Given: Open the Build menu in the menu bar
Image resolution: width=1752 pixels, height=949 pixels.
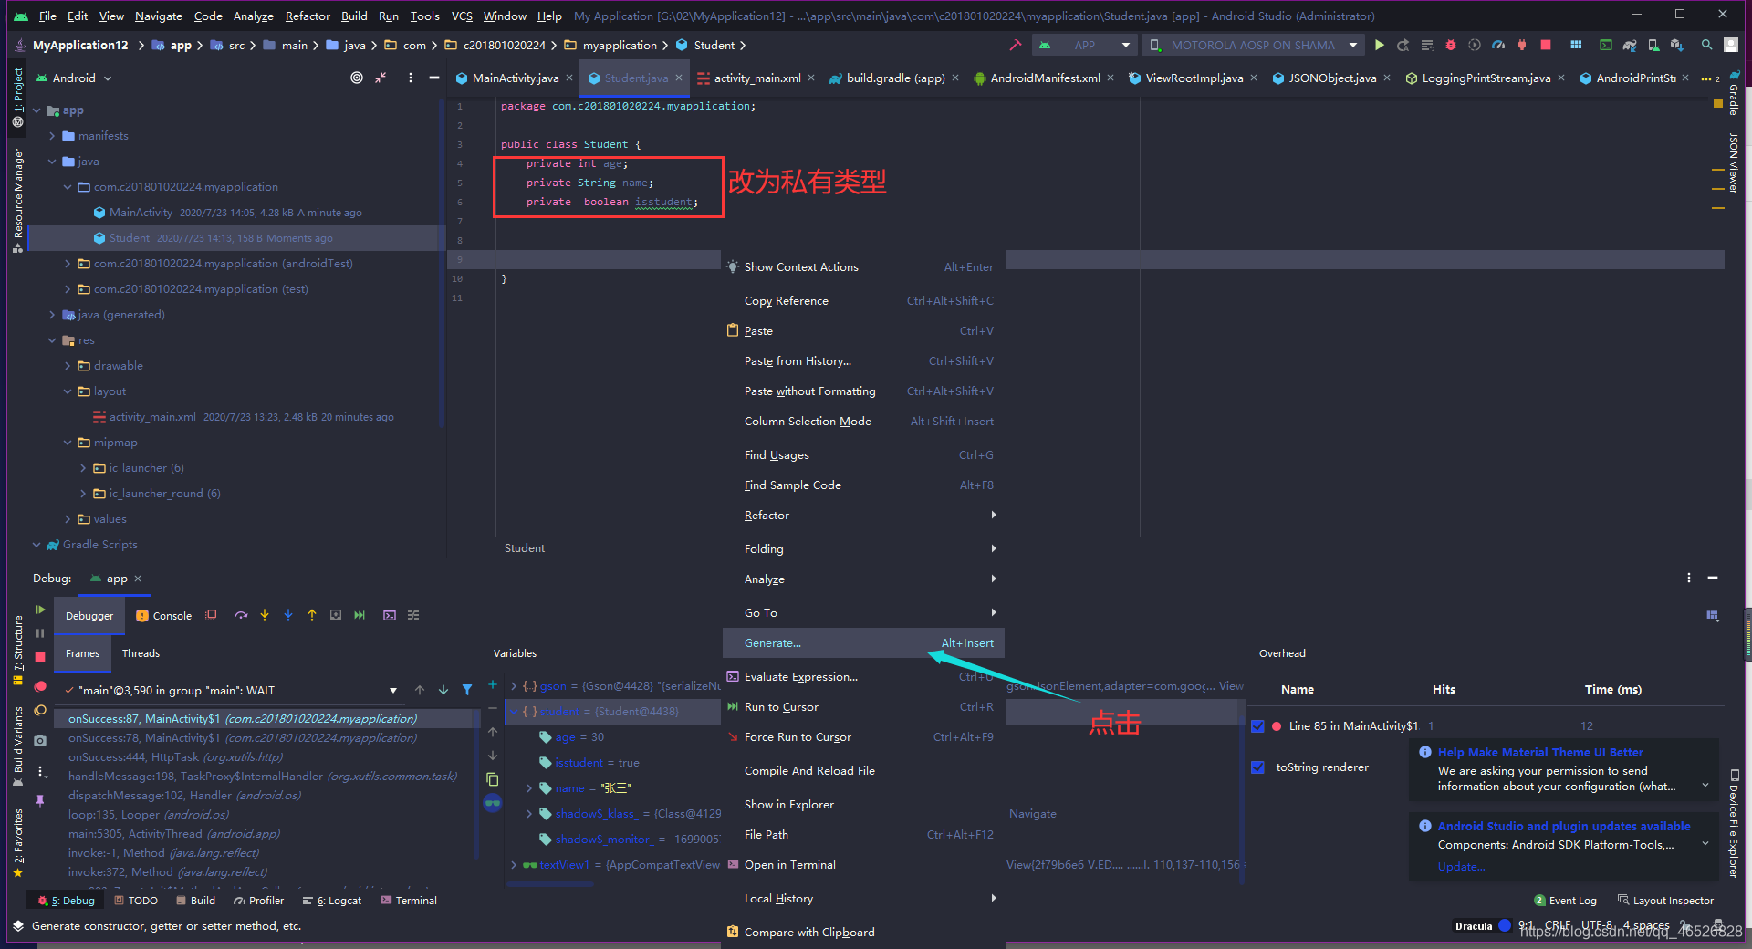Looking at the screenshot, I should click(354, 16).
